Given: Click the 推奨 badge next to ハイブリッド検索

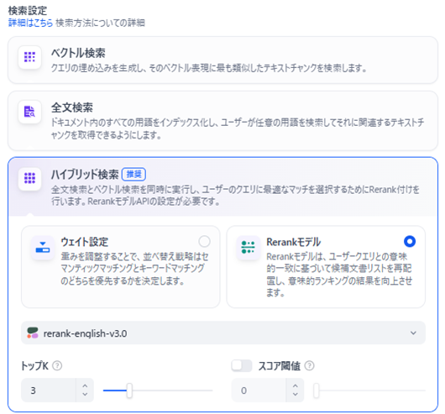Looking at the screenshot, I should click(x=133, y=174).
